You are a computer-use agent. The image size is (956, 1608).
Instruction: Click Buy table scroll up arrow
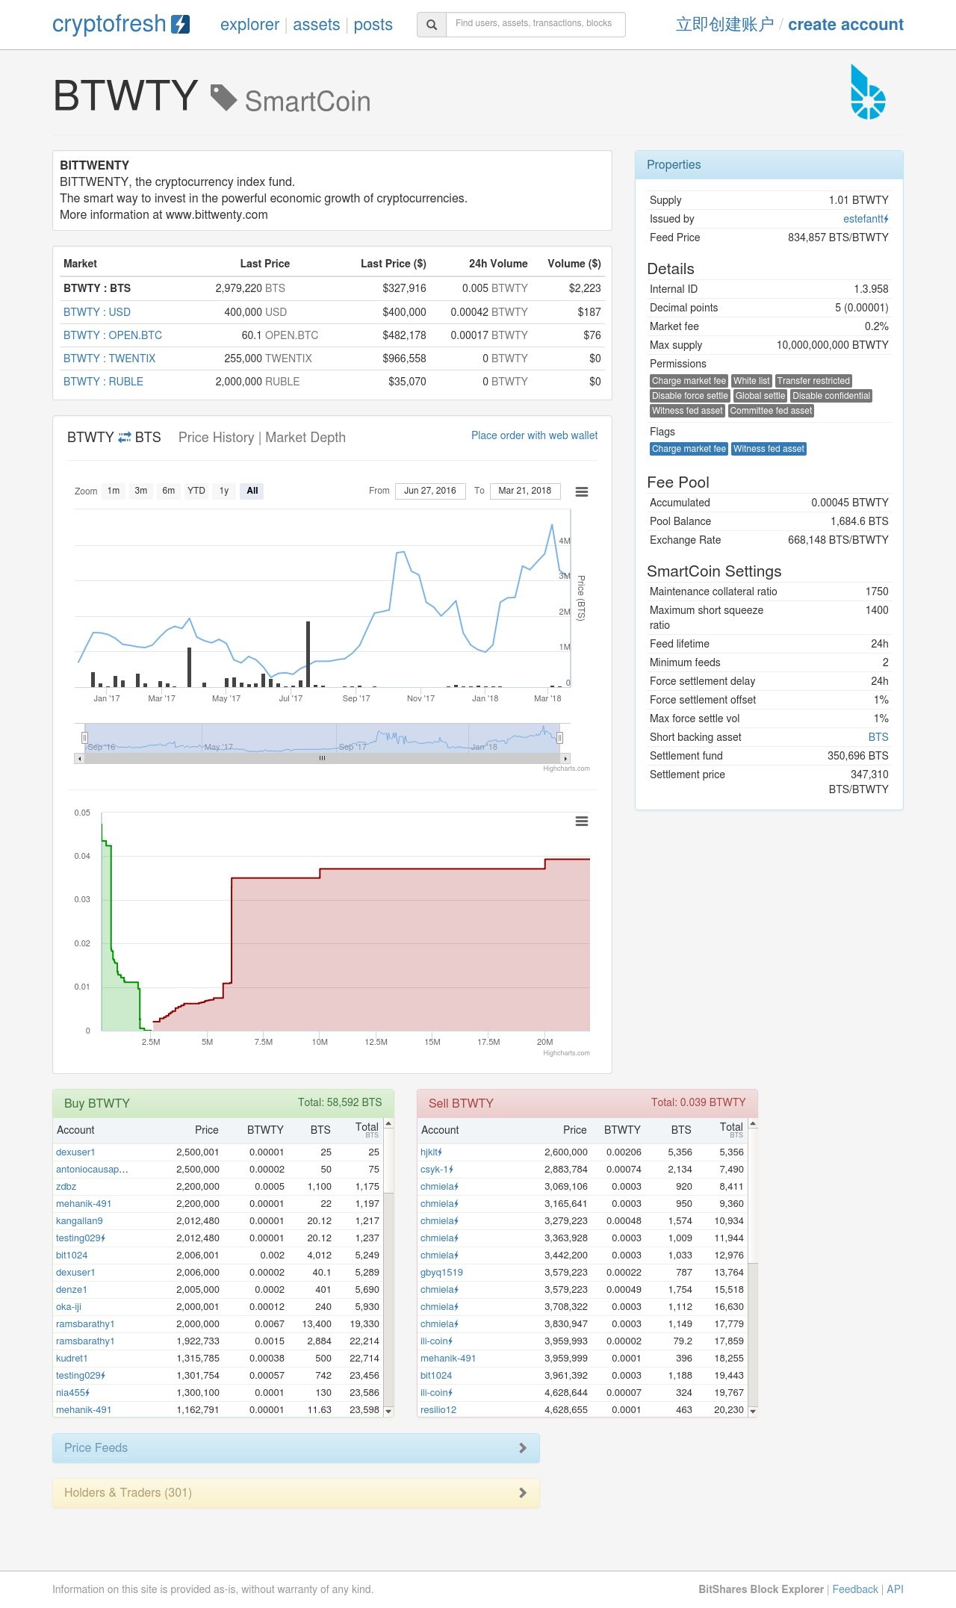(x=388, y=1124)
